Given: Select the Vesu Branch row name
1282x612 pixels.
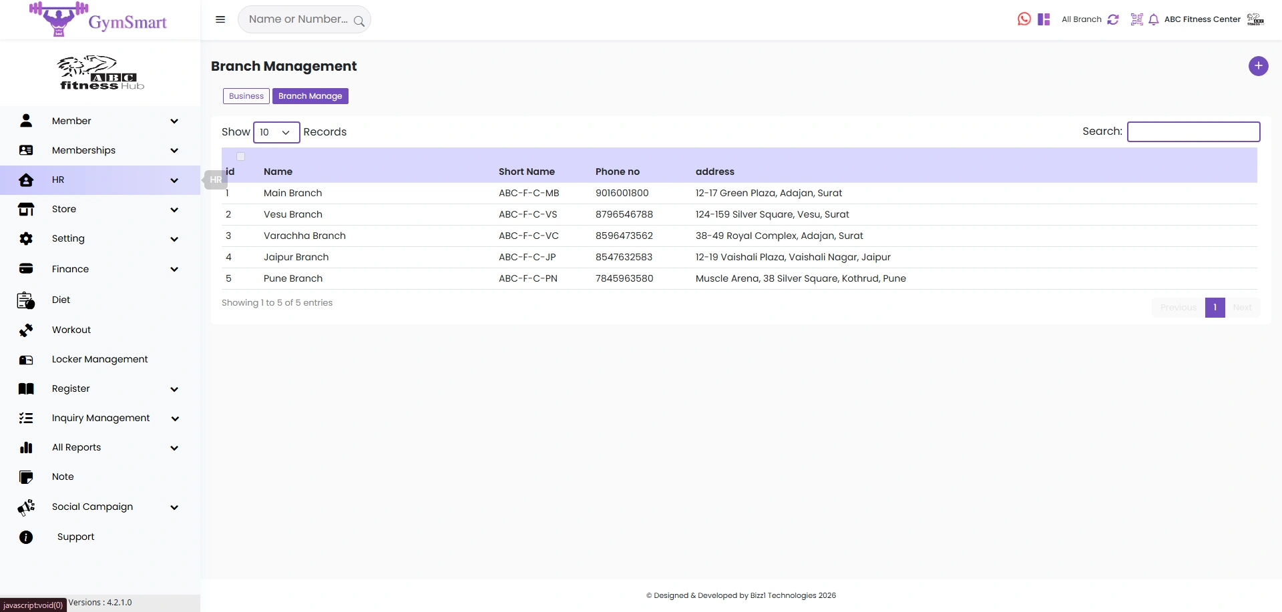Looking at the screenshot, I should tap(293, 214).
